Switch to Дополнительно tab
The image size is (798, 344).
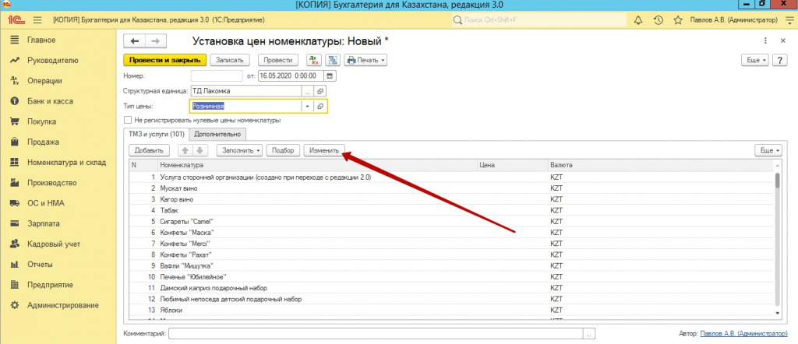[218, 134]
